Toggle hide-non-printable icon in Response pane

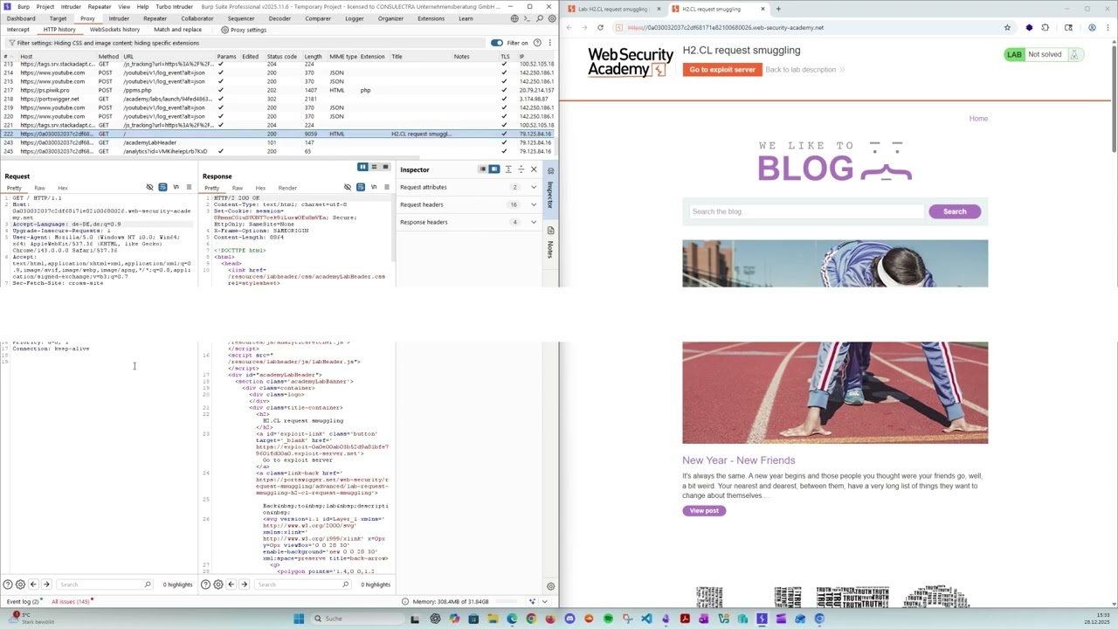[x=348, y=187]
